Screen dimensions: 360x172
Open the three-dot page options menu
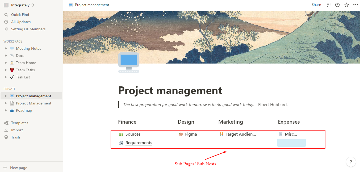tap(356, 5)
